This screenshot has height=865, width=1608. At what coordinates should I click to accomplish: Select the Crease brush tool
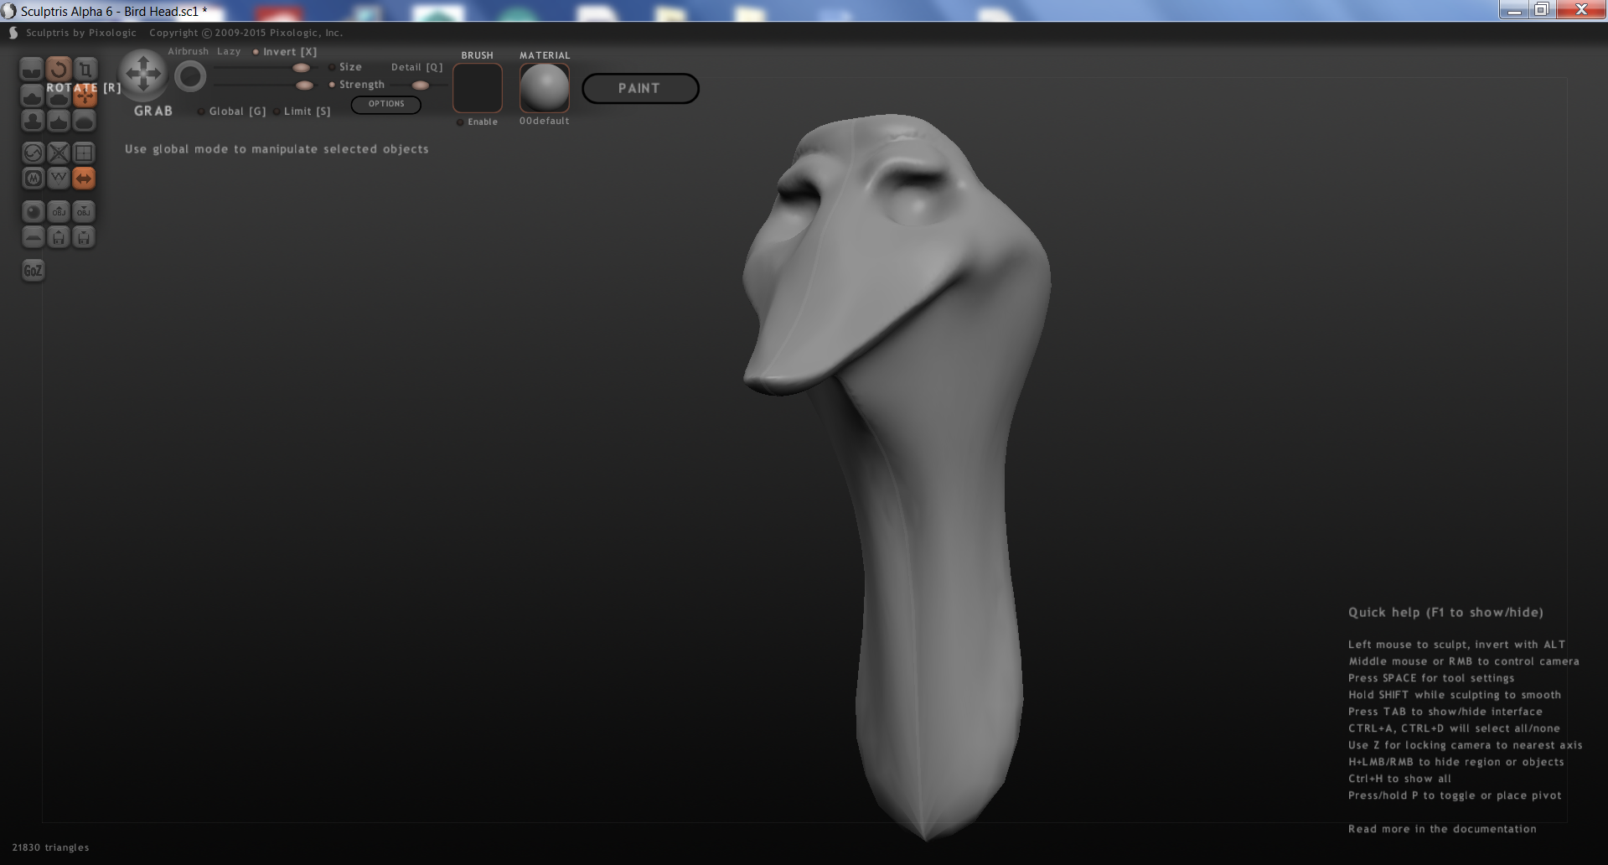tap(32, 69)
